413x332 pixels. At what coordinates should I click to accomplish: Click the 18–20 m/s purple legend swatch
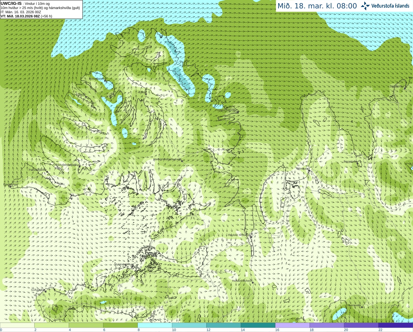(x=327, y=325)
